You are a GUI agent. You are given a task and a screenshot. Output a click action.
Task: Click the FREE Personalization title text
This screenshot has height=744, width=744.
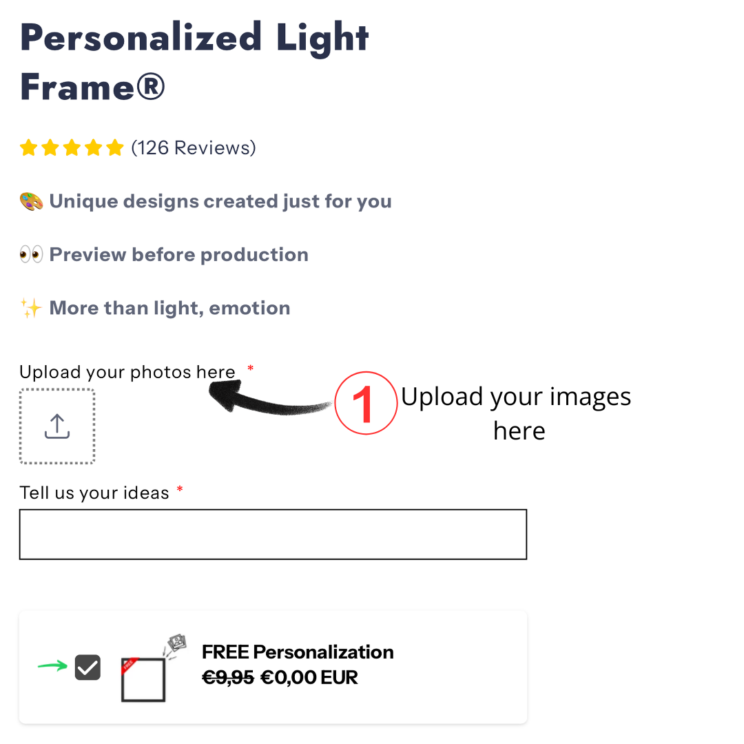pyautogui.click(x=298, y=652)
